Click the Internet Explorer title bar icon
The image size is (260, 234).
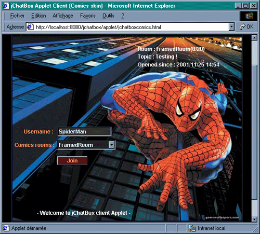point(6,6)
